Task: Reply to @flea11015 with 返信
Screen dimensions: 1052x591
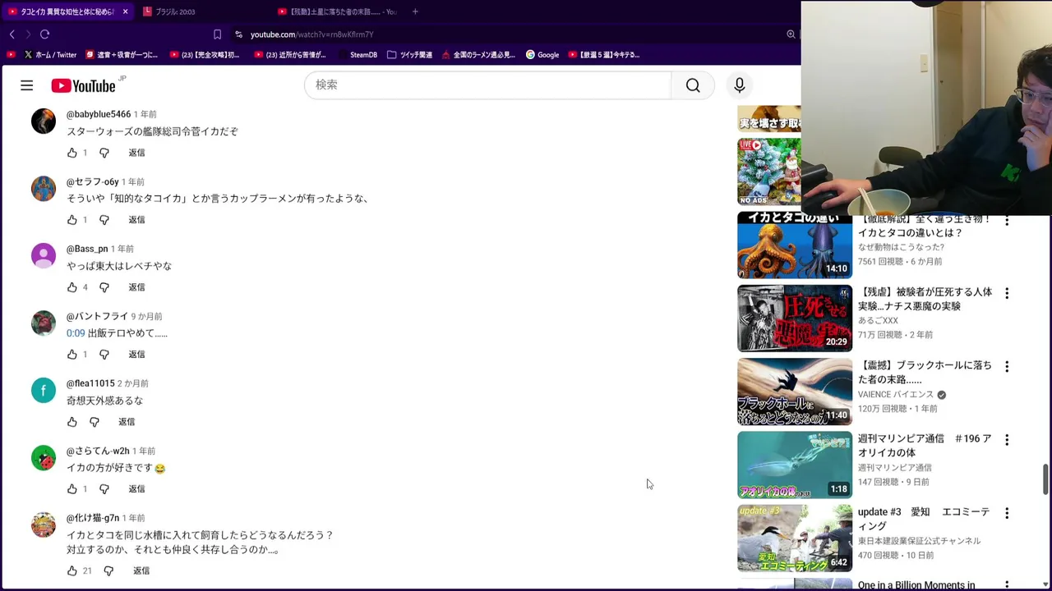Action: (127, 422)
